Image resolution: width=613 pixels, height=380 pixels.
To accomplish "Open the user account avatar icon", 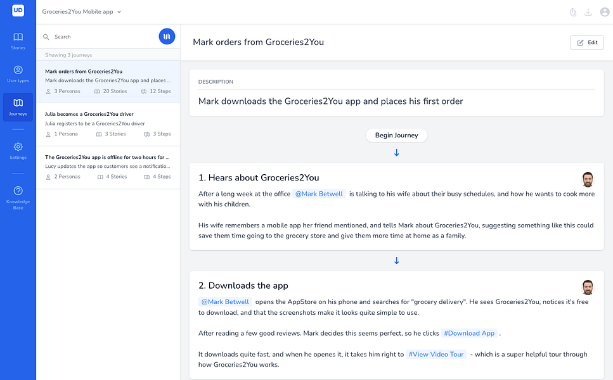I will tap(605, 12).
